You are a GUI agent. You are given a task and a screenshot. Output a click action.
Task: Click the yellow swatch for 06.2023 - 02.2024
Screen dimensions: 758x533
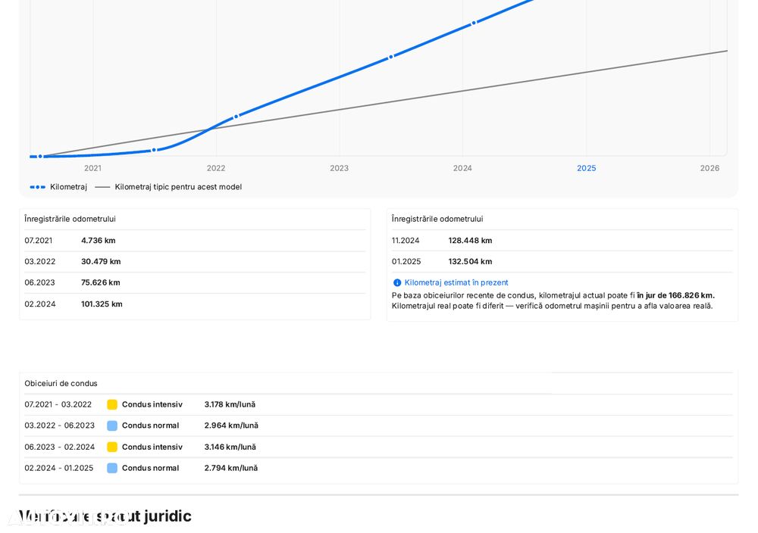[x=112, y=447]
